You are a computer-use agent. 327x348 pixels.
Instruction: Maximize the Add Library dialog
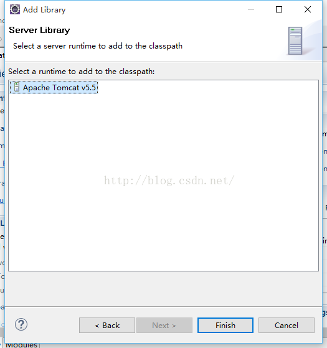279,9
